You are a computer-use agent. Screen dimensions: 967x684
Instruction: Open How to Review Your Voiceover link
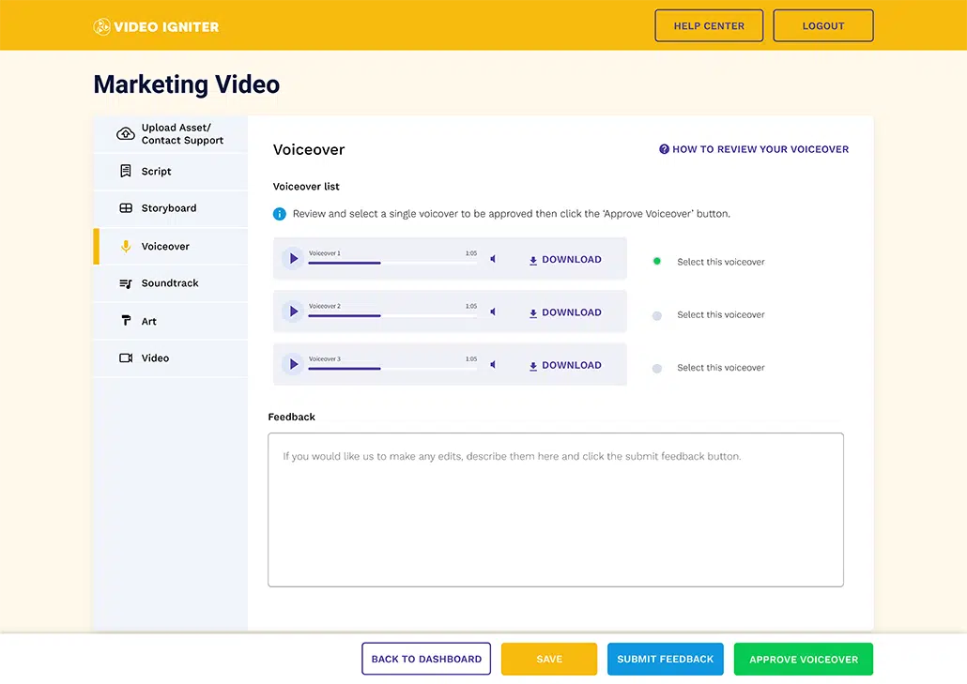[754, 149]
